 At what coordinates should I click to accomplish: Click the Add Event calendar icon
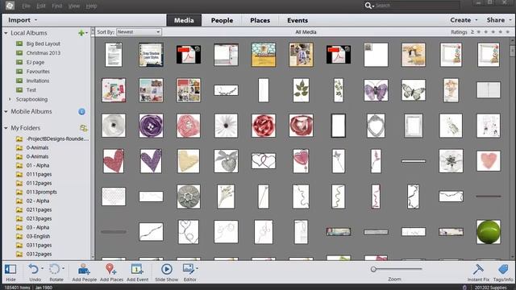[x=137, y=269]
